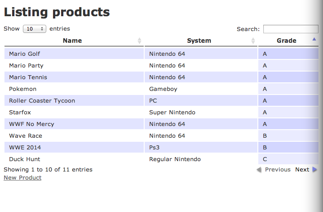Open the New Product link

[x=22, y=178]
